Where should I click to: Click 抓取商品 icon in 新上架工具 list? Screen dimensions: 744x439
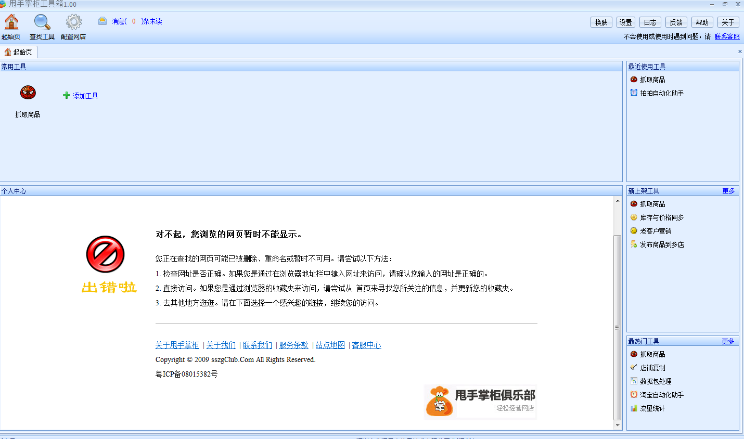click(x=634, y=204)
